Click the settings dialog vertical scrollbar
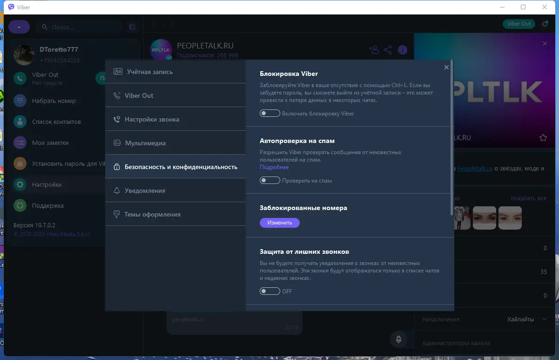559x360 pixels. (452, 137)
